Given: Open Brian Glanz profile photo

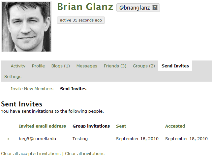Looking at the screenshot, I should (26, 27).
